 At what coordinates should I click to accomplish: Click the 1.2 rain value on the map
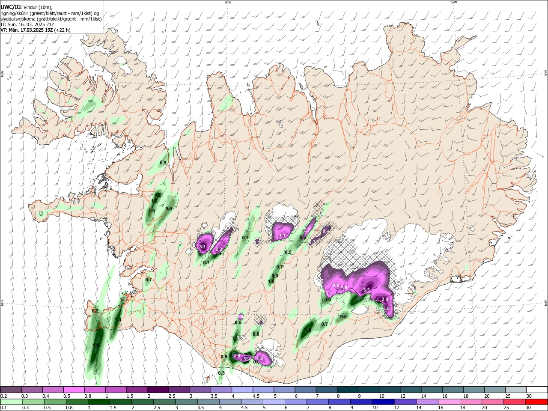click(155, 201)
